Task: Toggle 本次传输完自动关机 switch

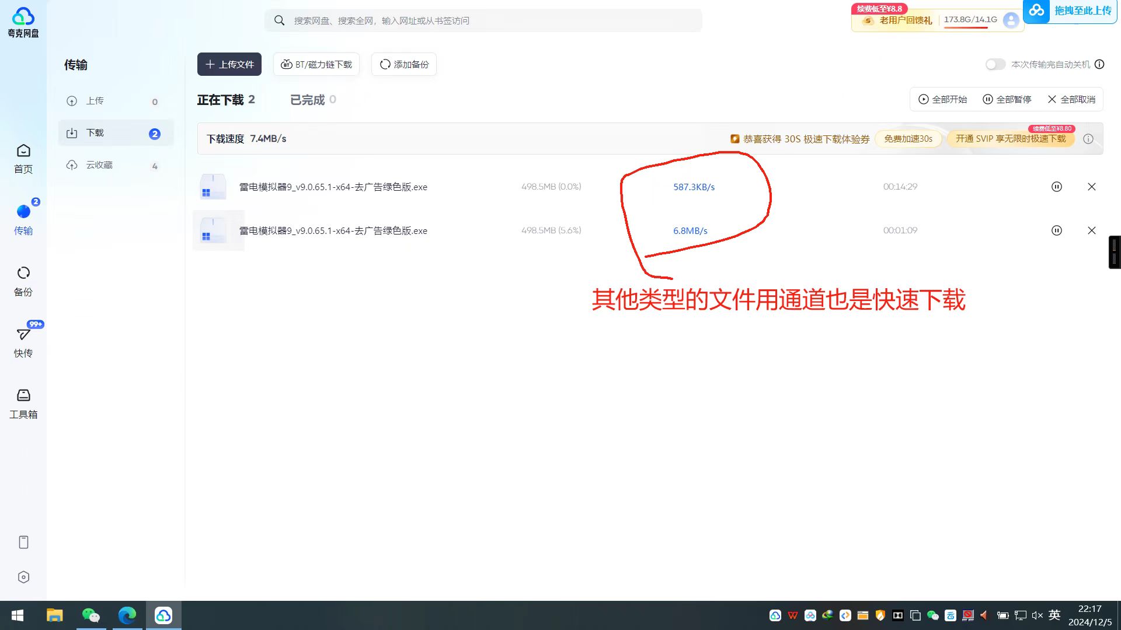Action: click(x=995, y=64)
